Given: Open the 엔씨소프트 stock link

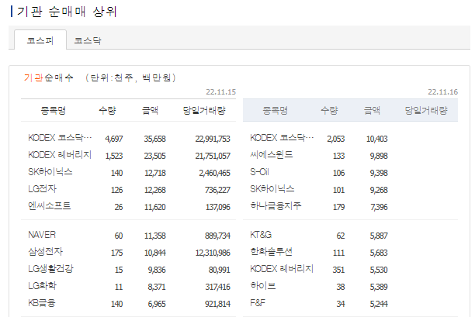Looking at the screenshot, I should point(49,206).
